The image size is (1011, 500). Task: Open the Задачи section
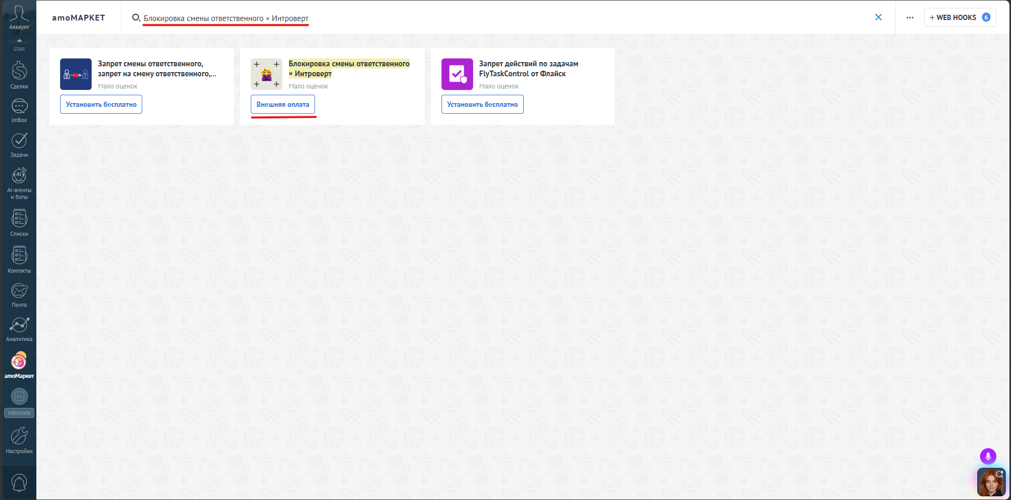(19, 145)
